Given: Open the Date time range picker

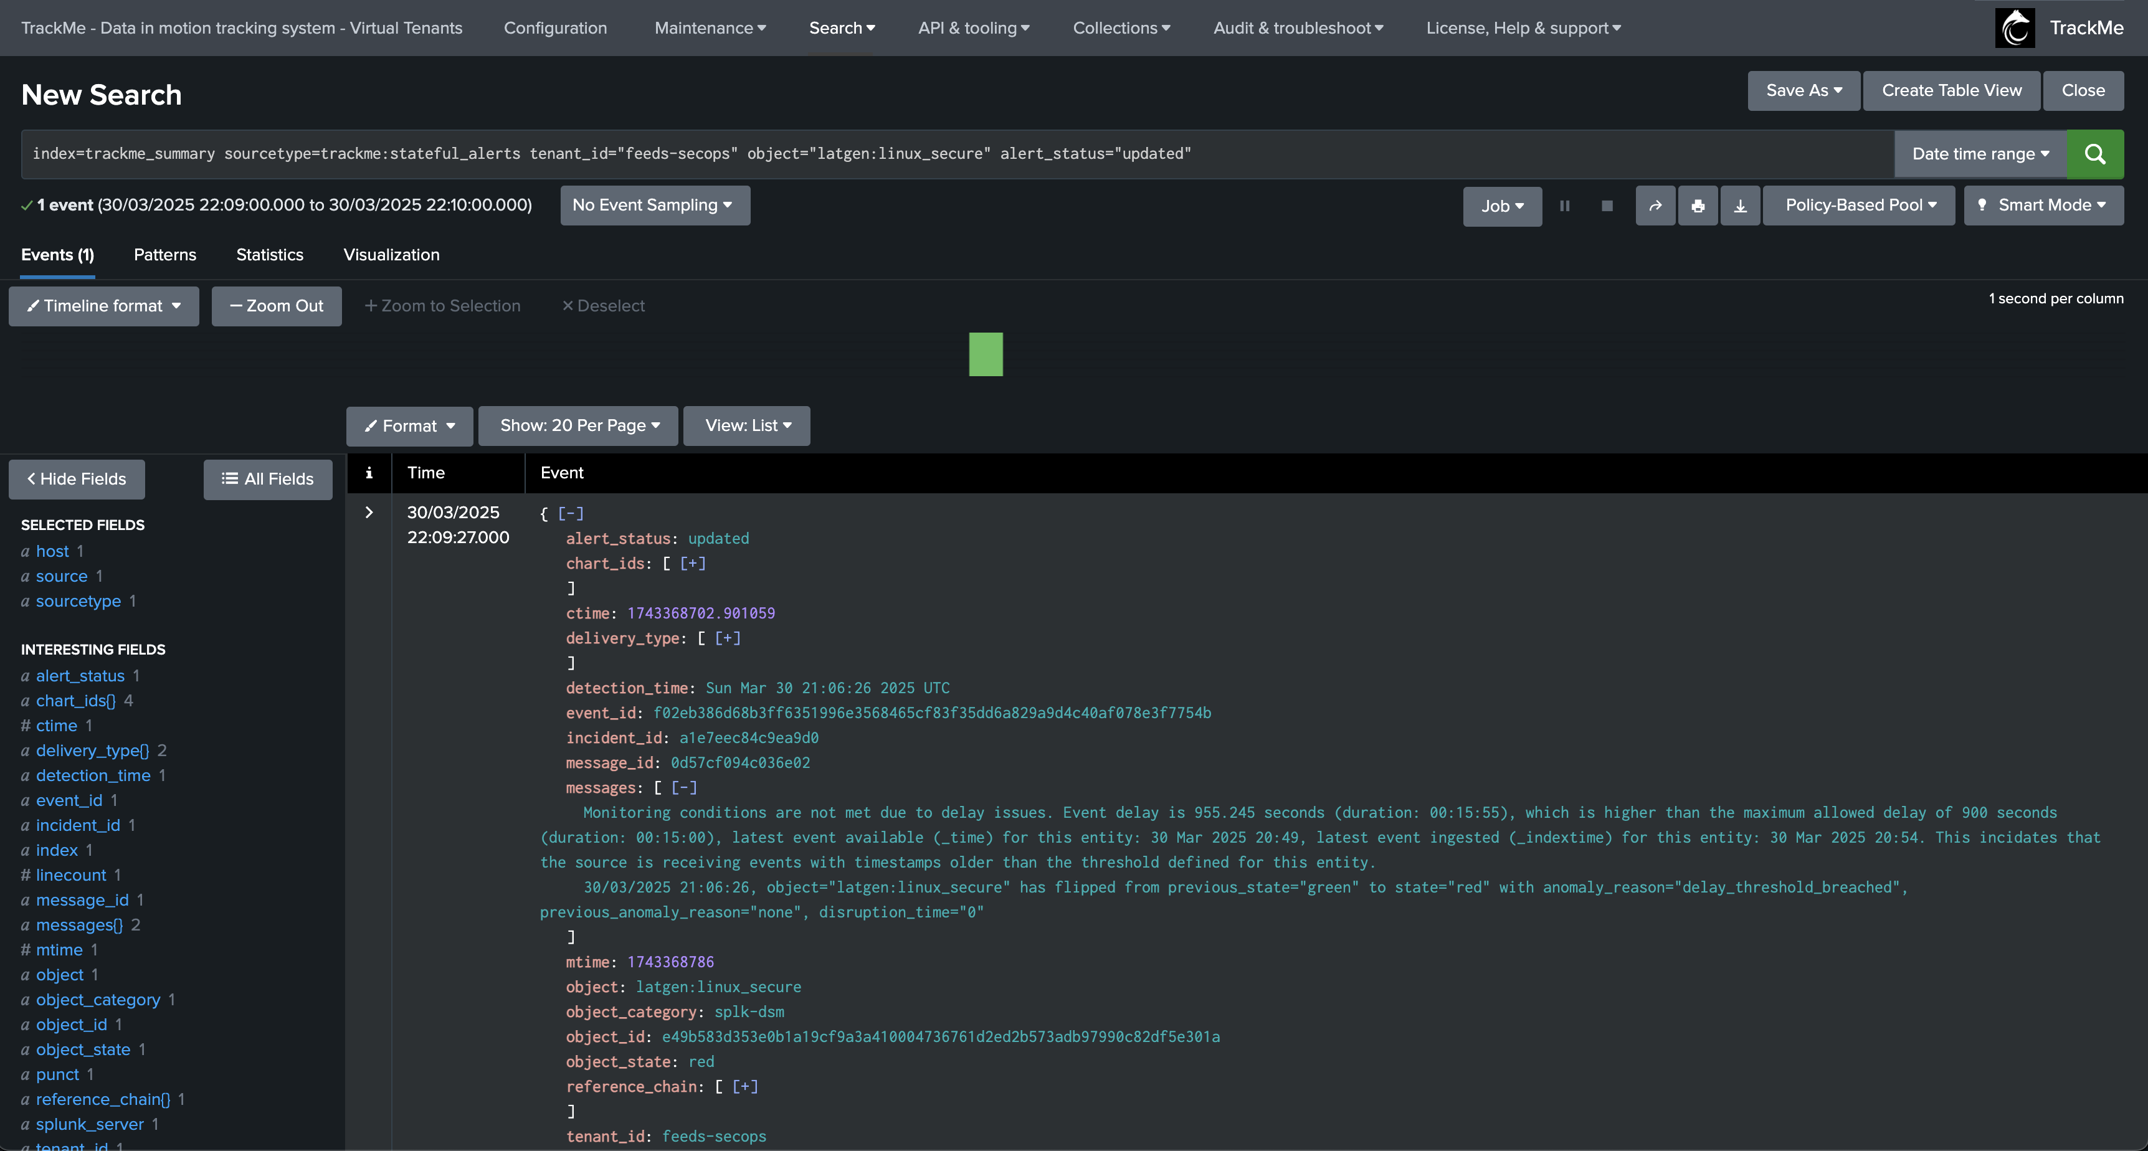Looking at the screenshot, I should pos(1980,154).
